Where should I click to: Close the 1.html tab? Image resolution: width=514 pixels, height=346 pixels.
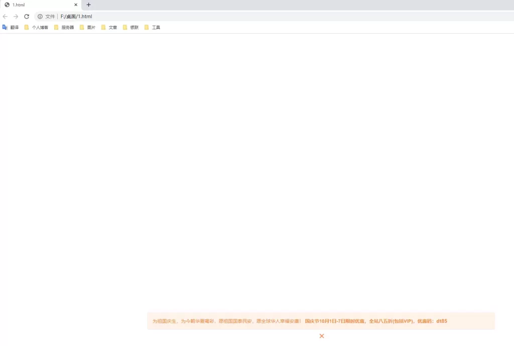click(76, 5)
